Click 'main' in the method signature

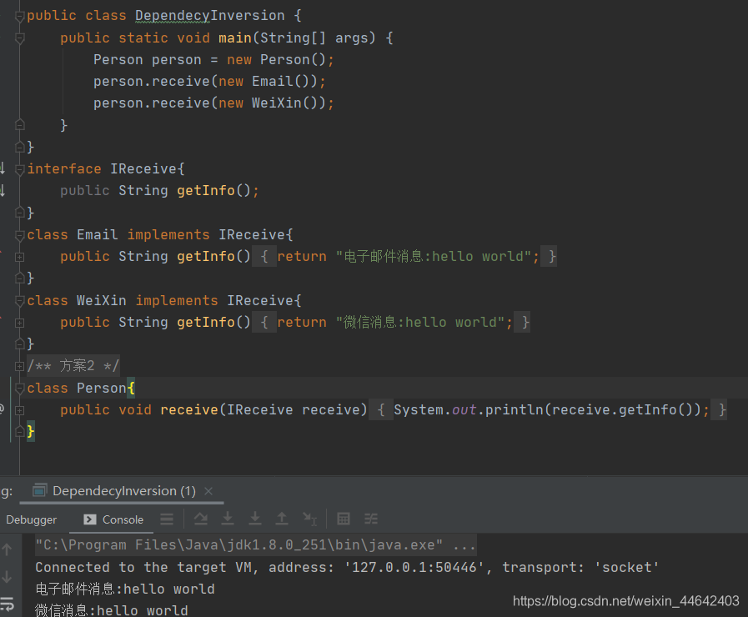pyautogui.click(x=235, y=38)
